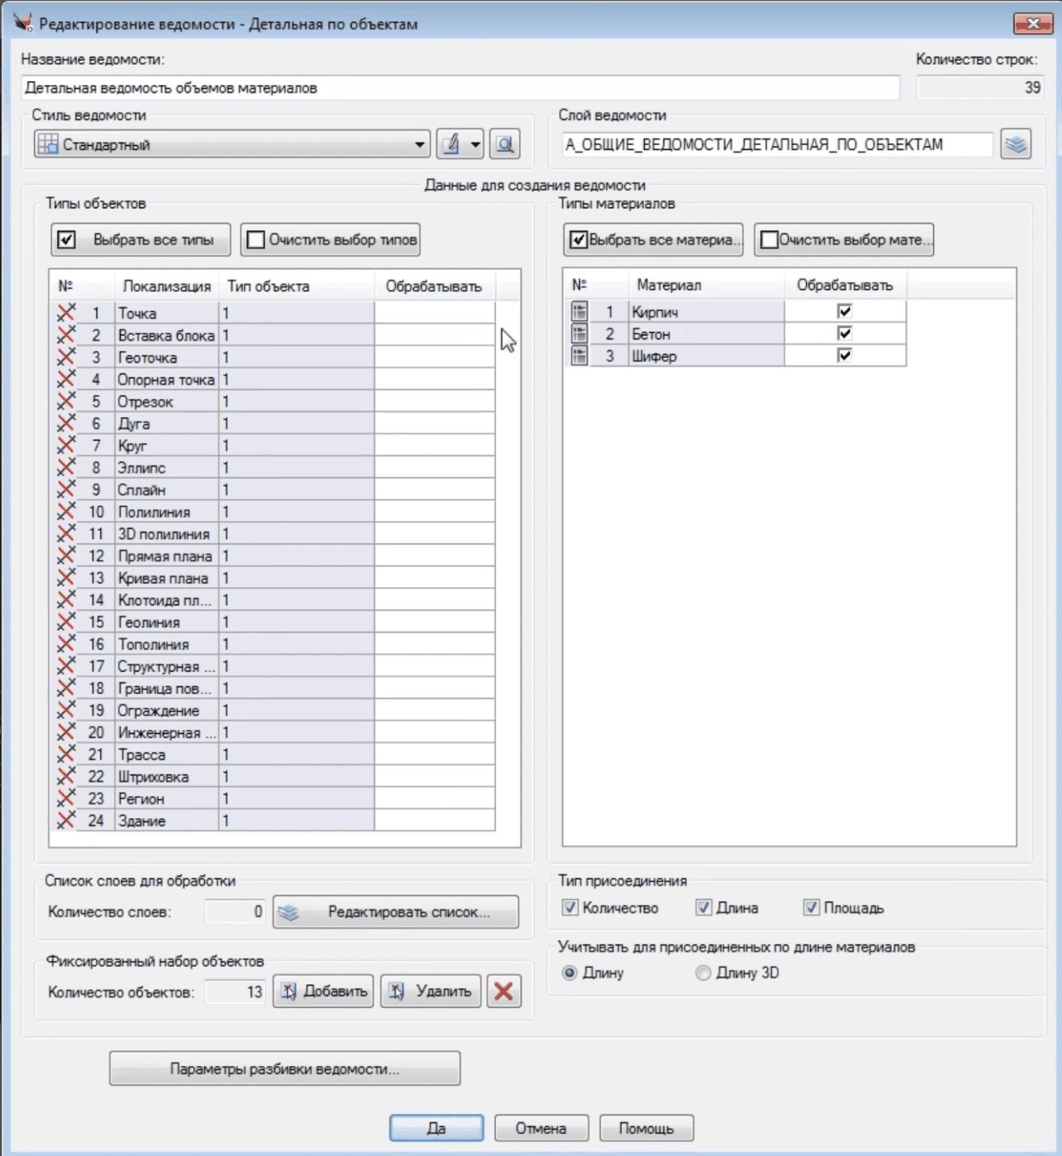Click the red X clear objects icon
The image size is (1062, 1156).
503,992
